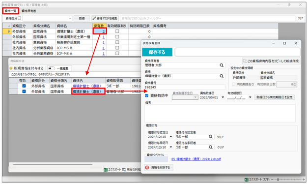The image size is (308, 184).
Task: Click the Excel エクスポート icon in 資格保有者 panel
Action: [106, 170]
